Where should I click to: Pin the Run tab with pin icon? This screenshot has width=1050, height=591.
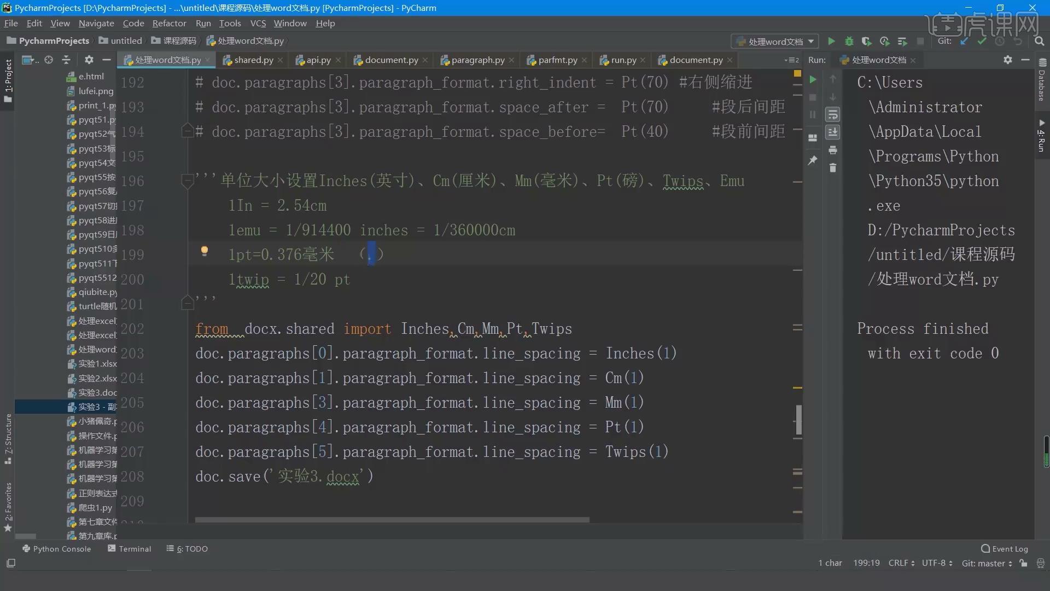click(813, 160)
